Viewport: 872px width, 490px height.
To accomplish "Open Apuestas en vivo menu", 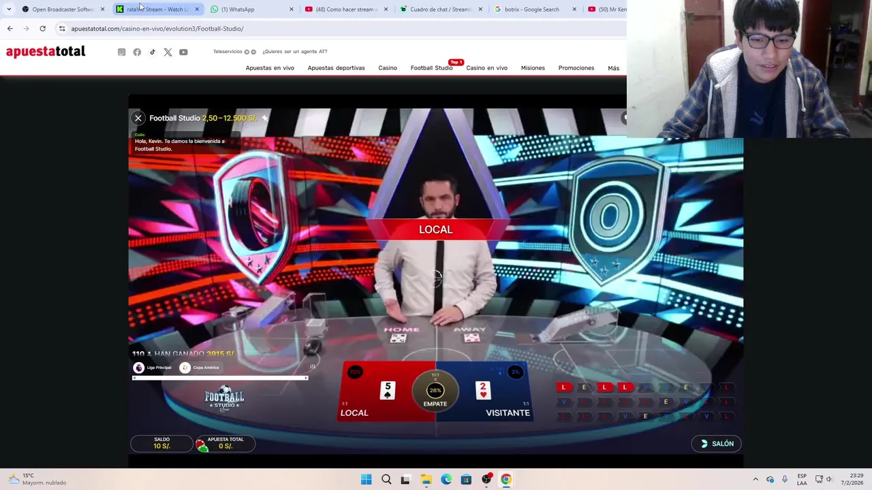I will pyautogui.click(x=270, y=68).
